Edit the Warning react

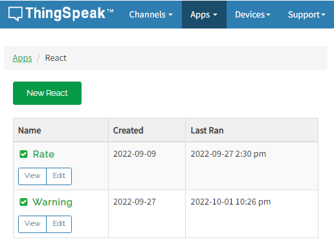click(59, 224)
